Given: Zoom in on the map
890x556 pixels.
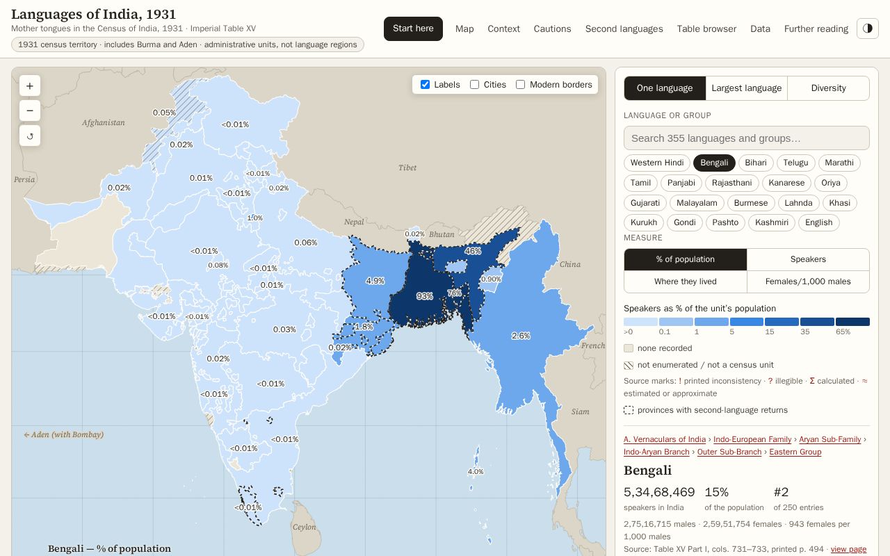Looking at the screenshot, I should pyautogui.click(x=30, y=86).
